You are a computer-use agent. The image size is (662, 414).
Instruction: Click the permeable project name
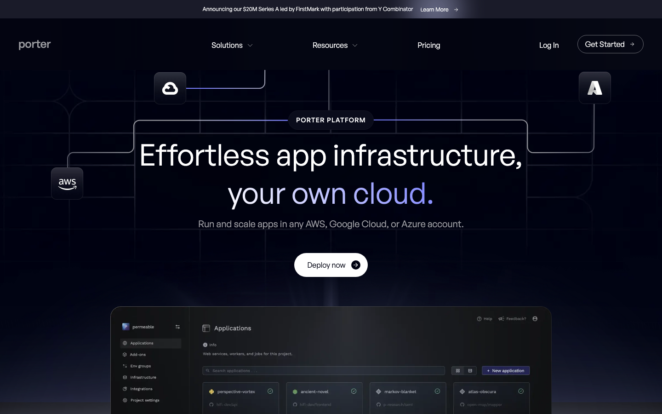pyautogui.click(x=143, y=327)
